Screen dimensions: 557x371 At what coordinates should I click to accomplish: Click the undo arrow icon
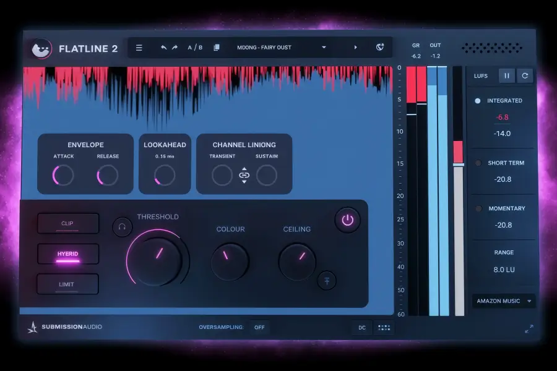[x=163, y=47]
